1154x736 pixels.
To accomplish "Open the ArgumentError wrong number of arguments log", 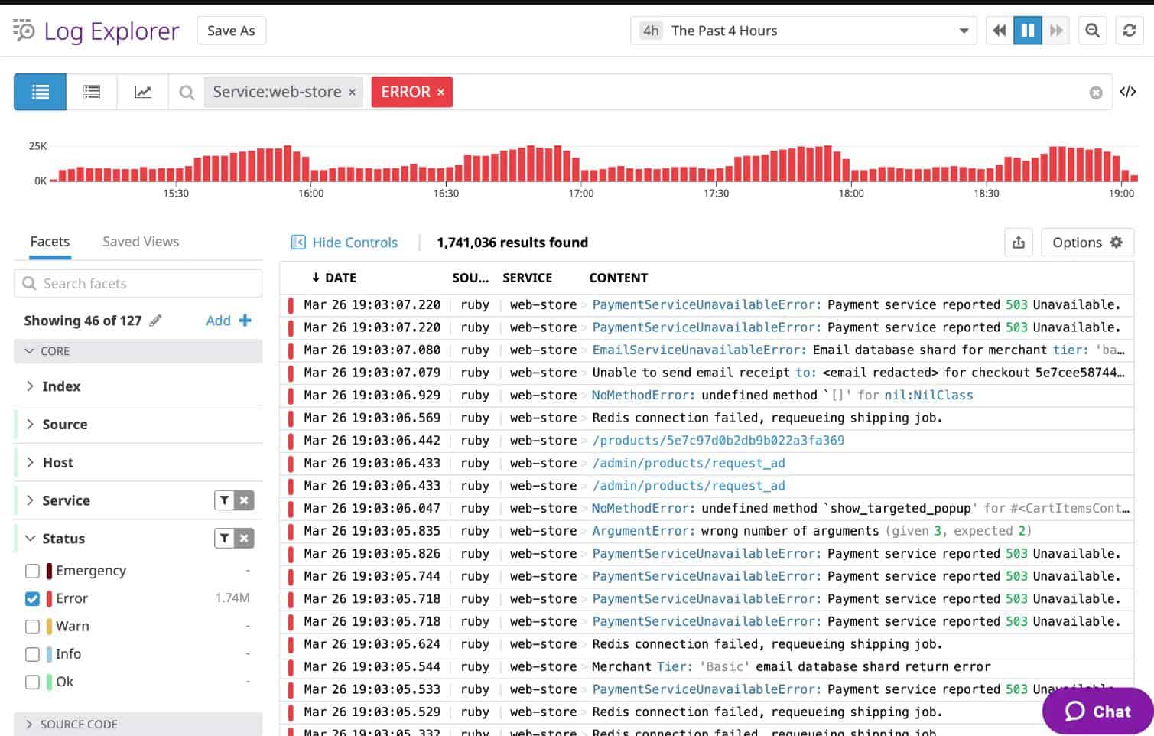I will click(x=707, y=531).
